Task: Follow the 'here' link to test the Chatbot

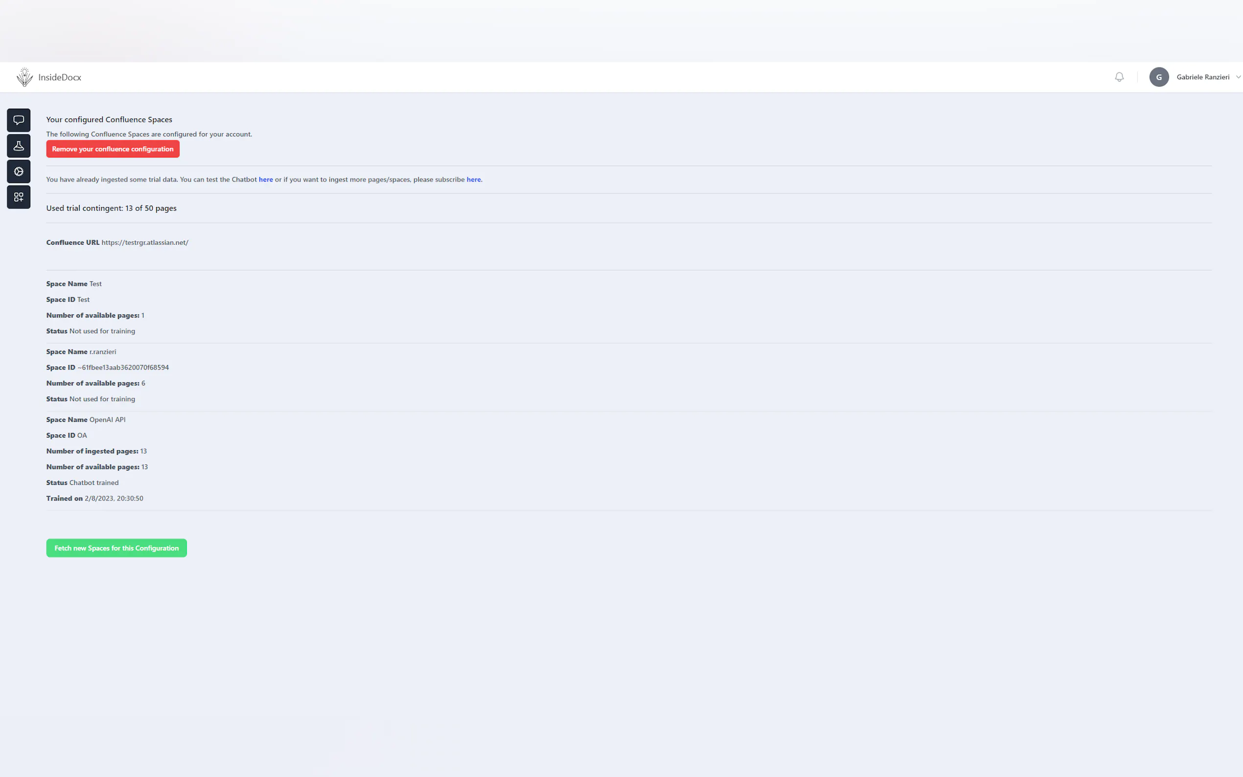Action: pos(266,180)
